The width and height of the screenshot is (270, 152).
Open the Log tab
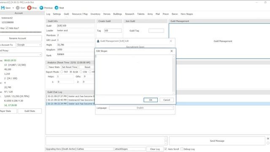coord(48,14)
